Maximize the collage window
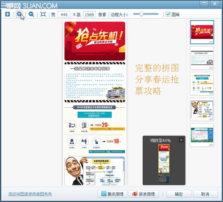This screenshot has width=223, height=202. (x=204, y=4)
